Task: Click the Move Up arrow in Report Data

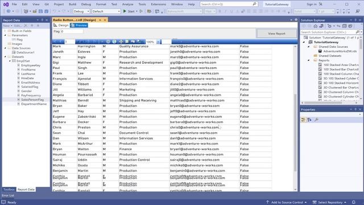Action: (32, 26)
